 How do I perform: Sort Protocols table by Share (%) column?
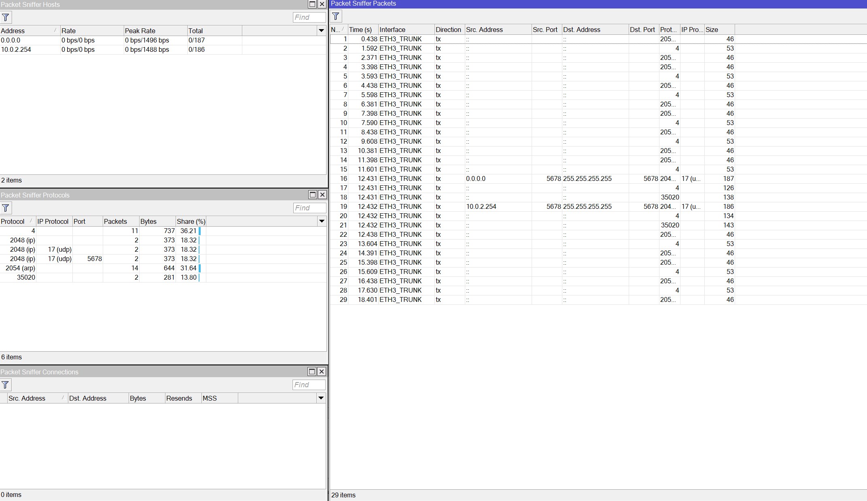[191, 221]
